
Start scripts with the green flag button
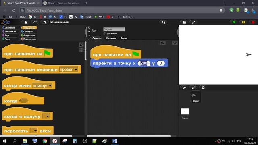pyautogui.click(x=234, y=22)
